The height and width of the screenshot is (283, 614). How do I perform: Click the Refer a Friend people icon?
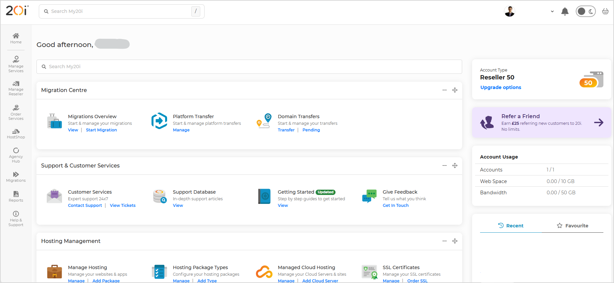[x=487, y=122]
